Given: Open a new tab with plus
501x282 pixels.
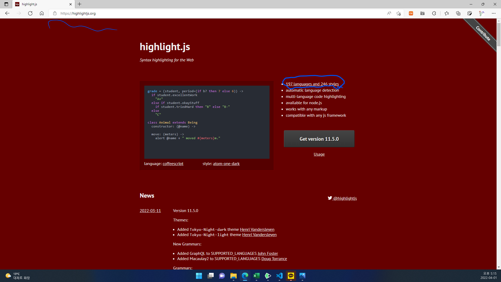Looking at the screenshot, I should (80, 4).
